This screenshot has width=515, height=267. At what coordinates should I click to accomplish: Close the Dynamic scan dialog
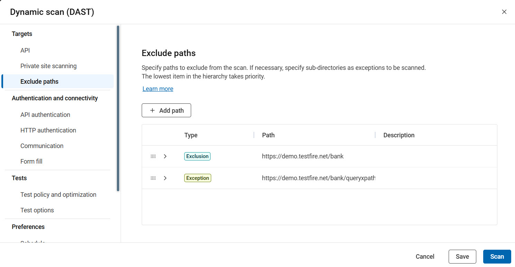[x=504, y=12]
